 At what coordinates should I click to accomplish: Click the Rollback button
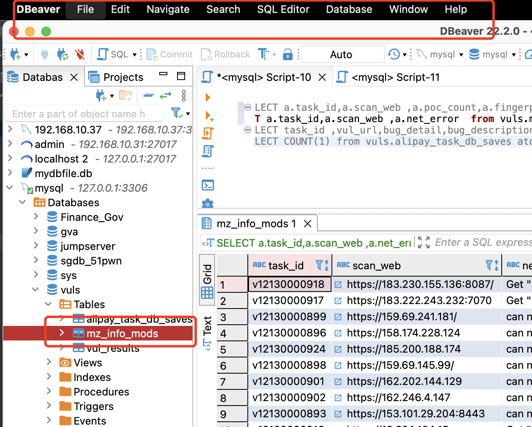[x=226, y=54]
